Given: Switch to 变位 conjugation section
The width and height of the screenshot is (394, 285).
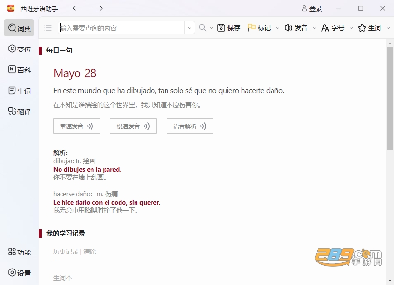Looking at the screenshot, I should (19, 49).
